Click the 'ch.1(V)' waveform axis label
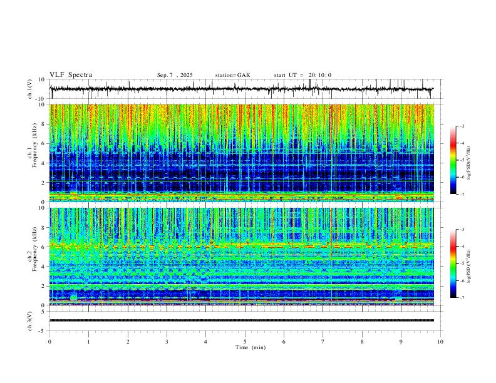Screen dimensions: 496x383 click(x=30, y=89)
